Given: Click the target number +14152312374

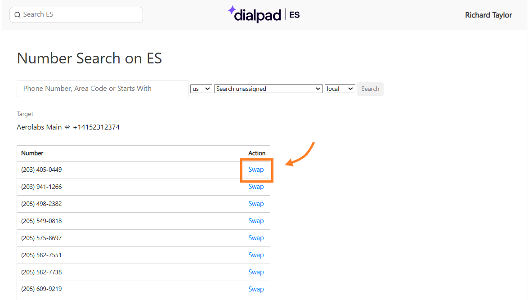Looking at the screenshot, I should 96,127.
